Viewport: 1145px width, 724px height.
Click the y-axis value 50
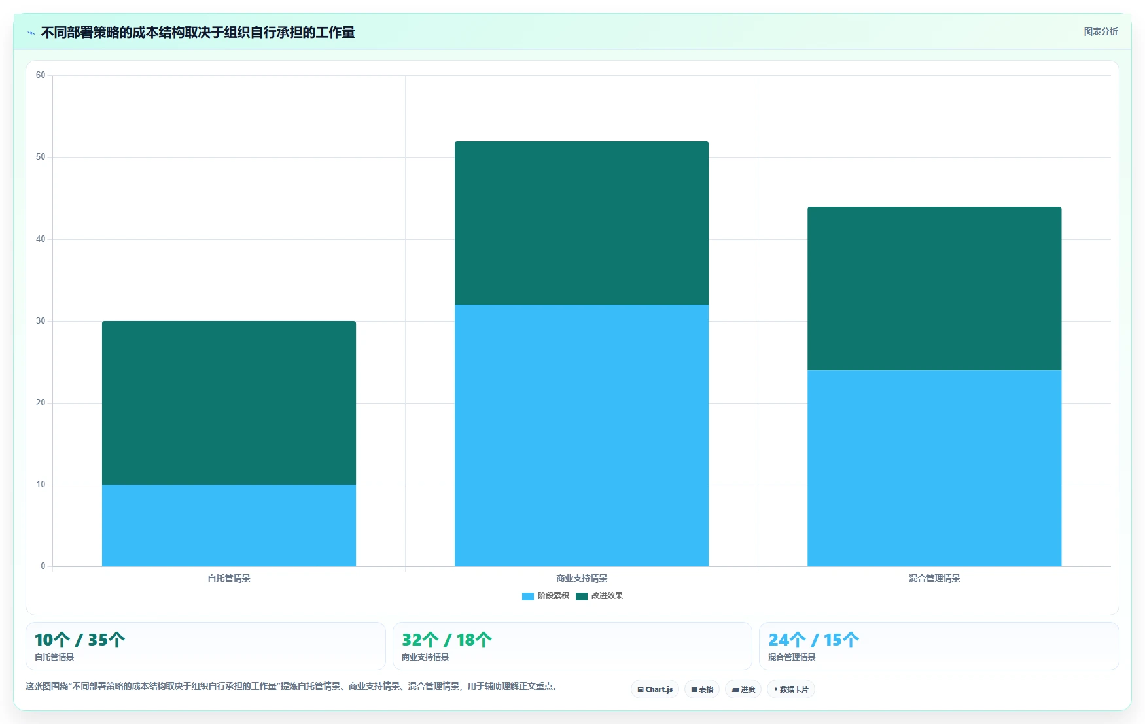41,157
